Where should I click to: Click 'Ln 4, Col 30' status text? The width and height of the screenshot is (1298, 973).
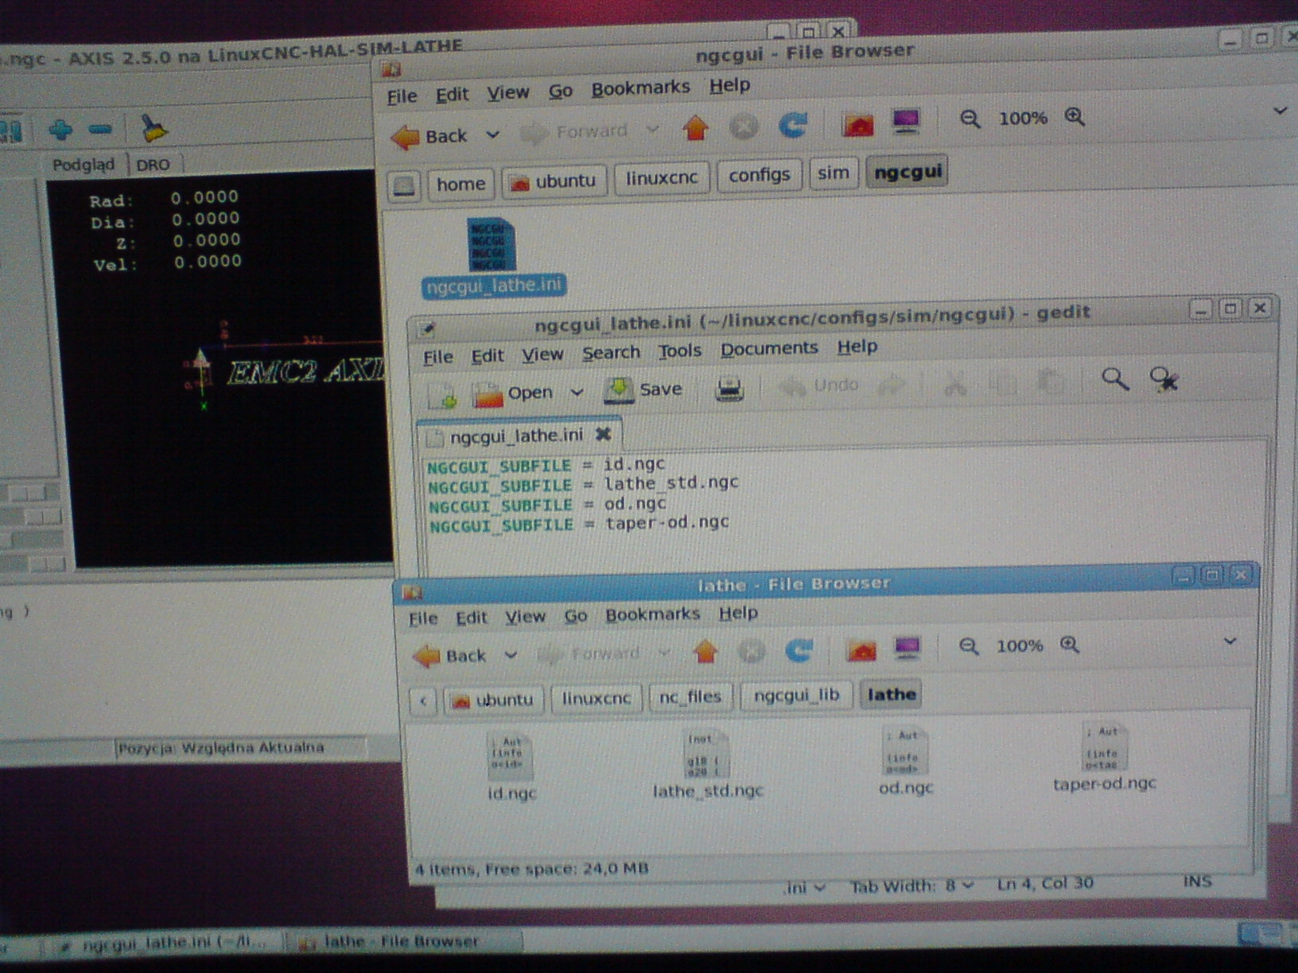pyautogui.click(x=1044, y=883)
